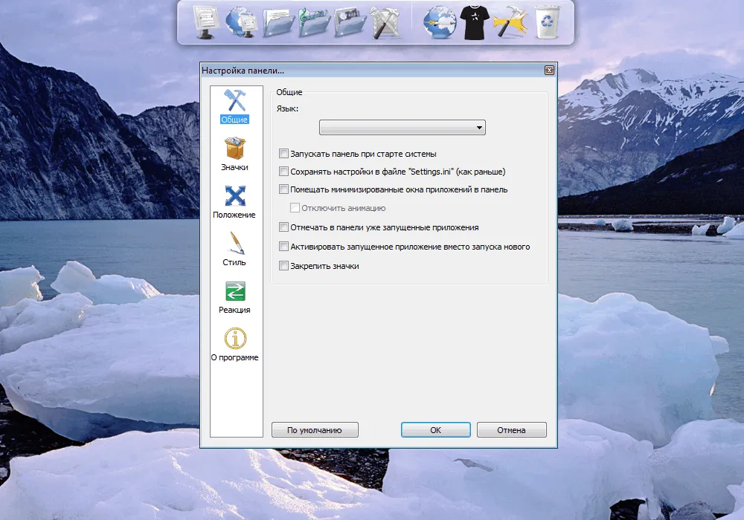Confirm with the OK button

[435, 430]
